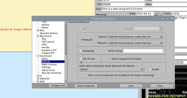Click the Time field showing 1153L
The height and width of the screenshot is (98, 187).
click(x=179, y=13)
